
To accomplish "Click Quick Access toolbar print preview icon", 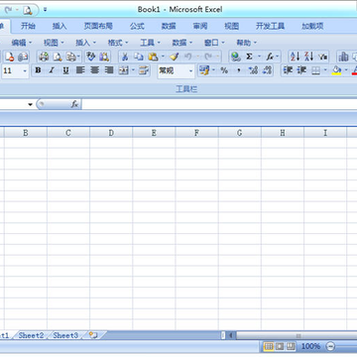I will pos(28,10).
